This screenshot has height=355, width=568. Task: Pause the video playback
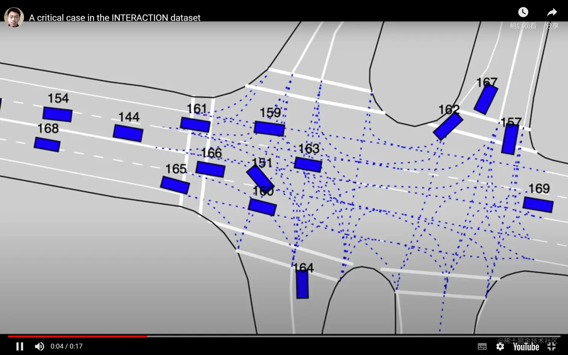tap(20, 346)
